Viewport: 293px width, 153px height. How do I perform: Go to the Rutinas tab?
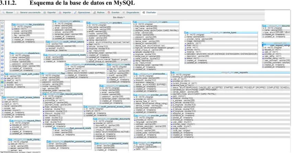(x=99, y=12)
